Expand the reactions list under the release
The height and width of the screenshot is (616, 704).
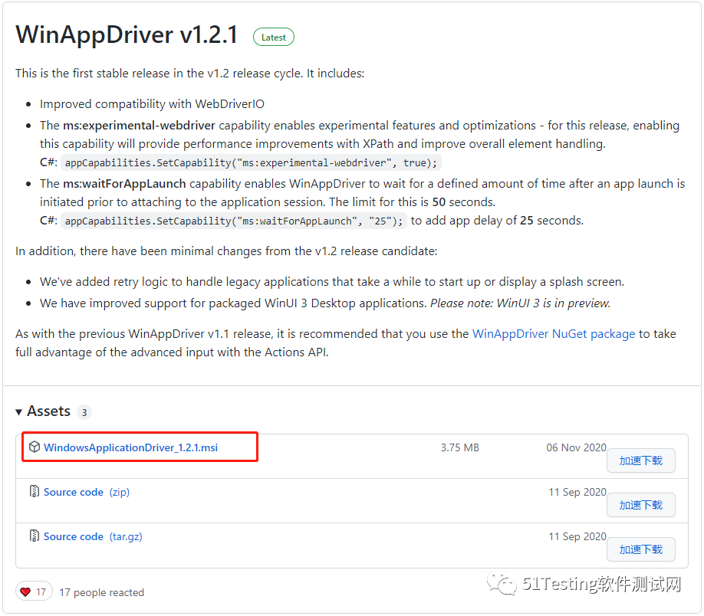[x=100, y=592]
